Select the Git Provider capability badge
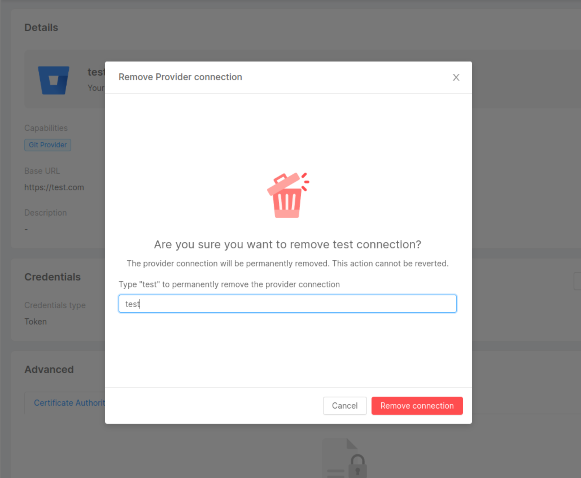This screenshot has width=581, height=478. [47, 145]
